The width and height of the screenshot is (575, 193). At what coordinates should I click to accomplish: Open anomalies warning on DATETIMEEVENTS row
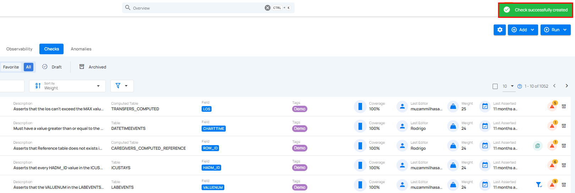click(552, 126)
